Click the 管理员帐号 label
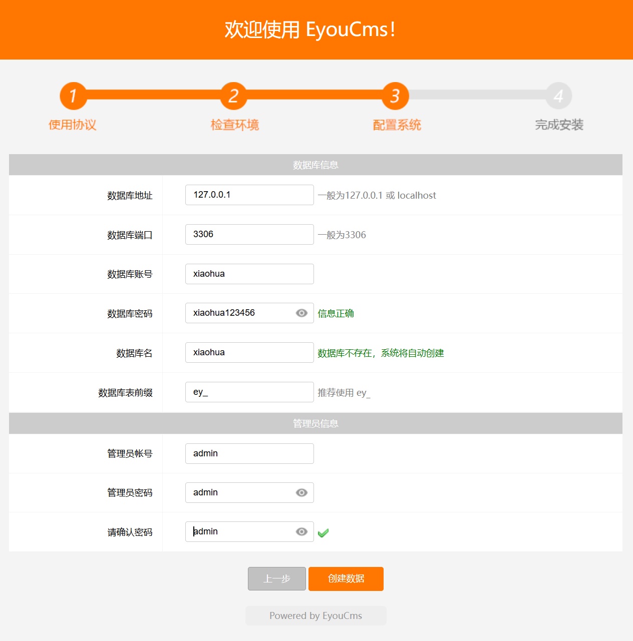Image resolution: width=633 pixels, height=641 pixels. point(130,453)
